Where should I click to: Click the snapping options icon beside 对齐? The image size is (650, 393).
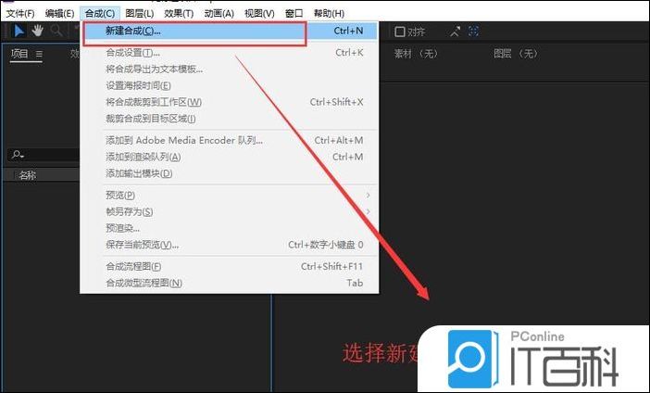point(456,32)
